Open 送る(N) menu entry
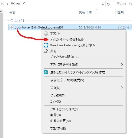Image resolution: width=132 pixels, height=138 pixels. coord(83,88)
